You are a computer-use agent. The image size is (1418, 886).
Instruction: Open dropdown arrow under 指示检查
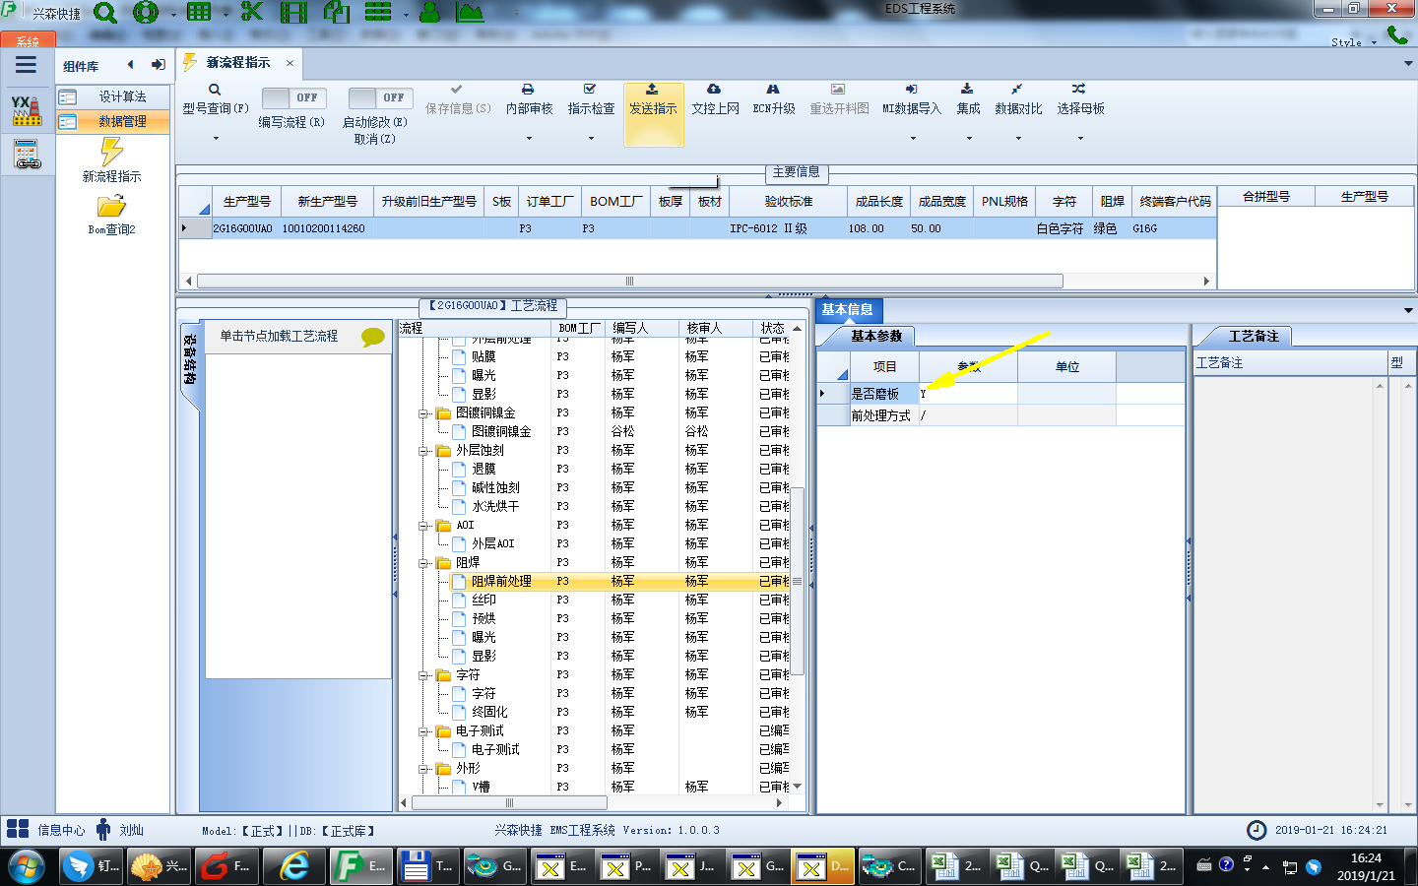(591, 138)
